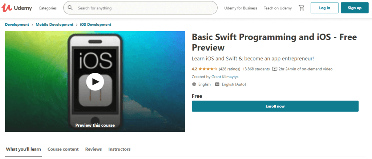Click the star rating icons

click(x=208, y=69)
